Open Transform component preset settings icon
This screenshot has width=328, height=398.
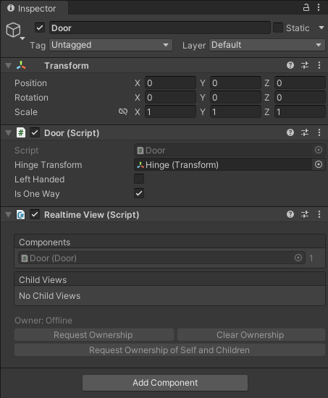(305, 65)
